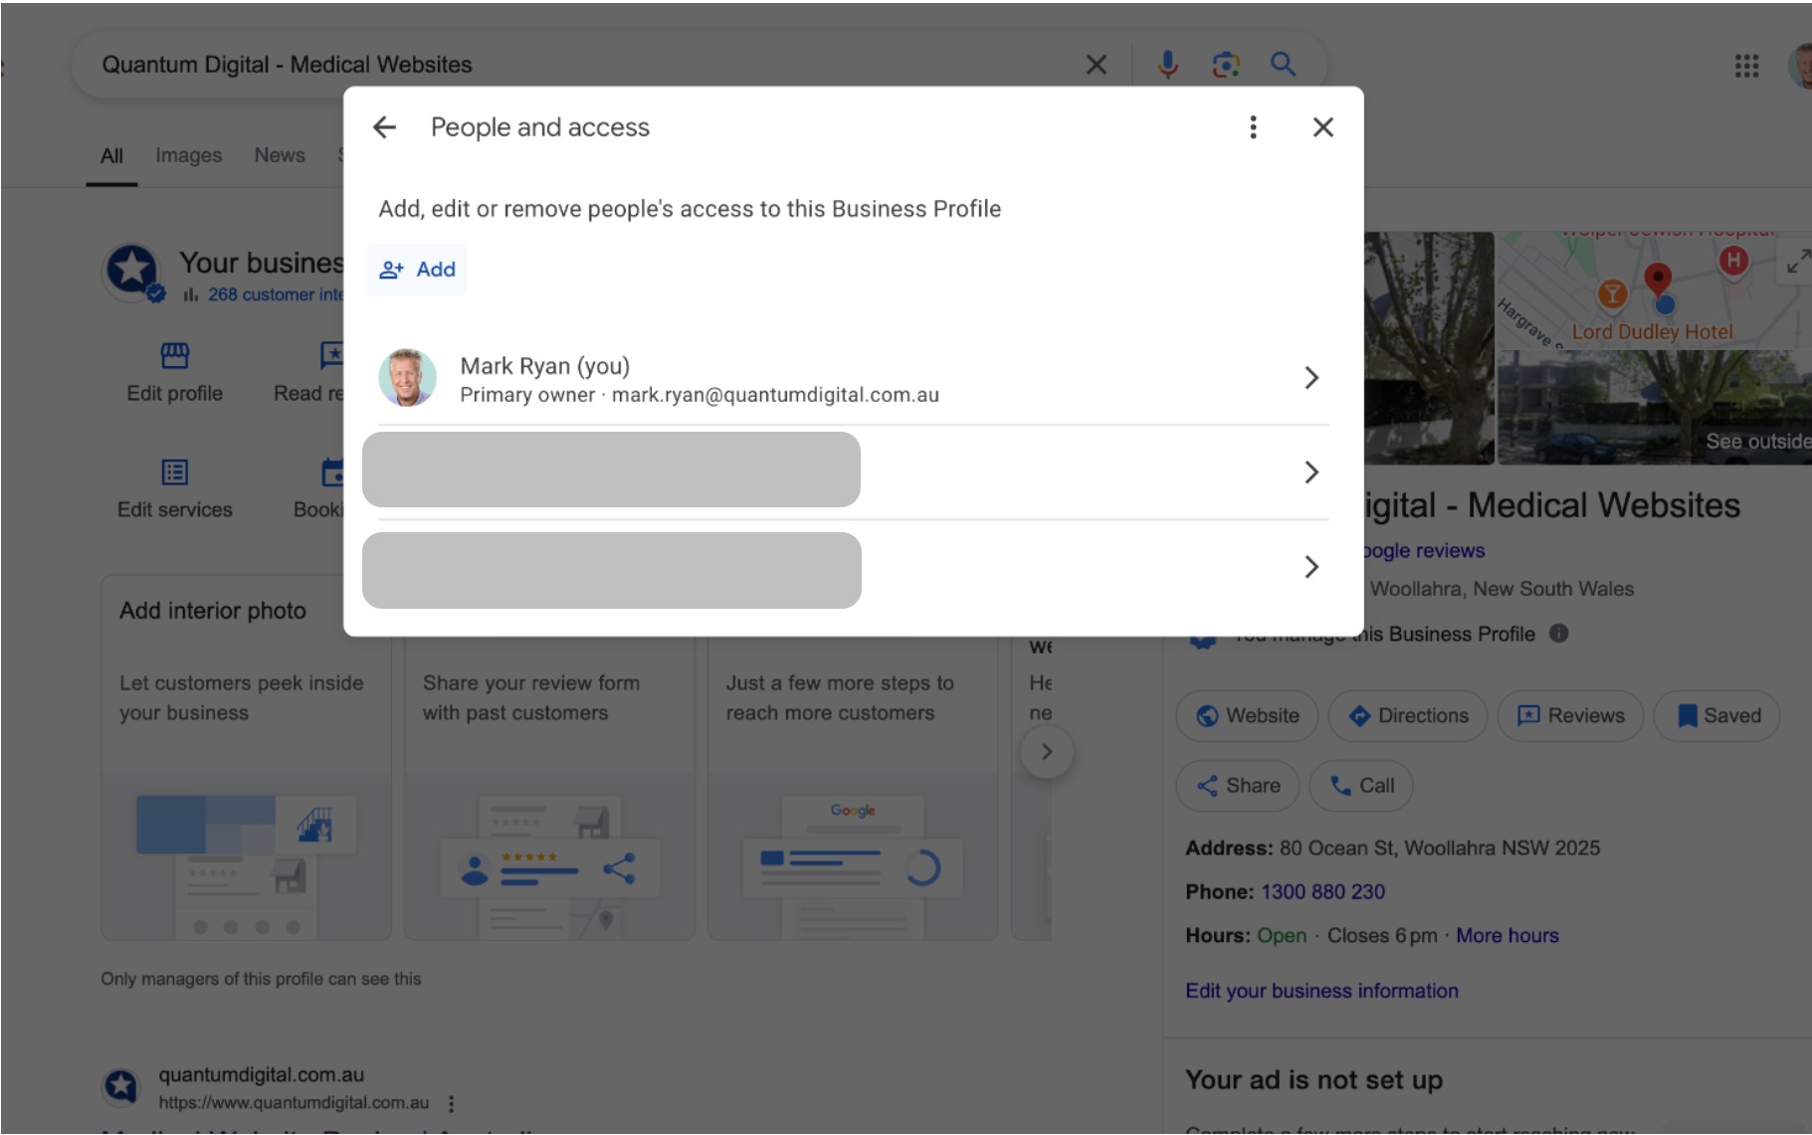The width and height of the screenshot is (1812, 1135).
Task: Clear the search box with X icon
Action: pos(1097,65)
